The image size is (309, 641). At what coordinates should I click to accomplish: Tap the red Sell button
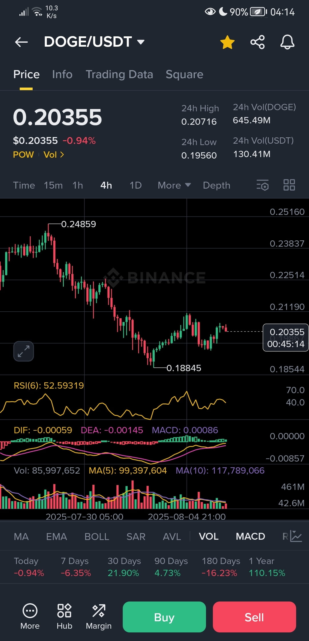click(254, 617)
